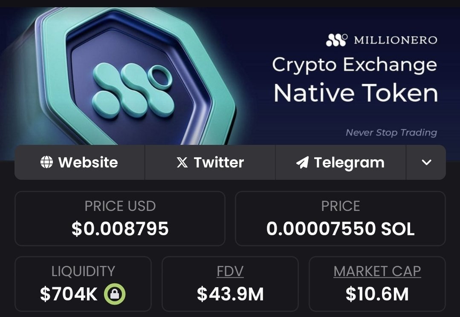The width and height of the screenshot is (460, 317).
Task: Open the Twitter link text
Action: [x=219, y=162]
